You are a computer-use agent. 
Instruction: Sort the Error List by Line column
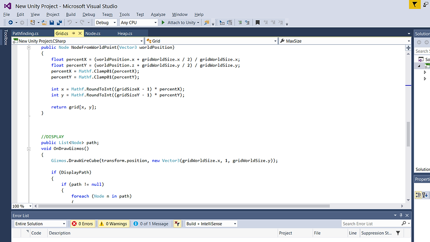(354, 233)
